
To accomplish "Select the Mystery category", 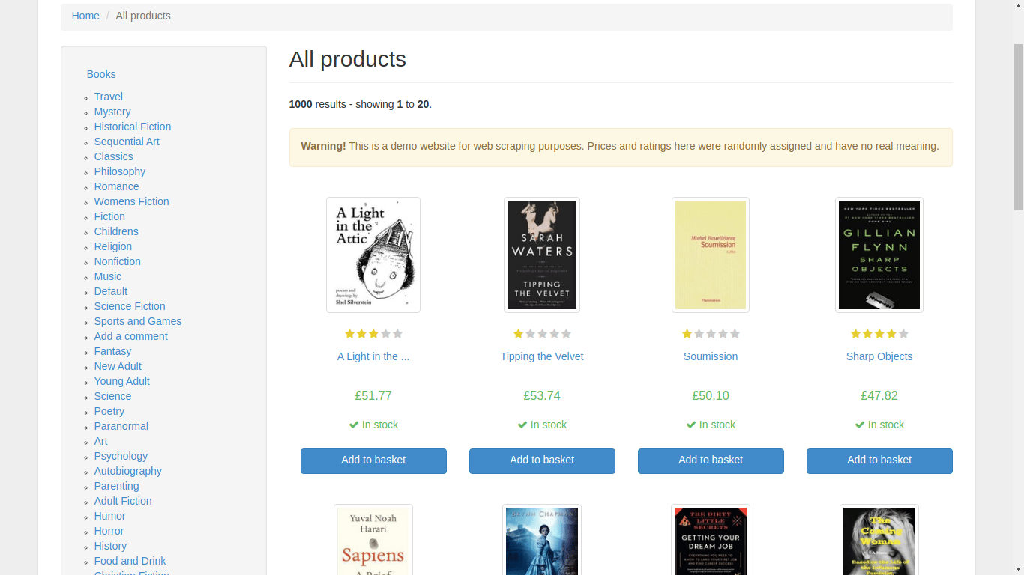I will click(112, 112).
